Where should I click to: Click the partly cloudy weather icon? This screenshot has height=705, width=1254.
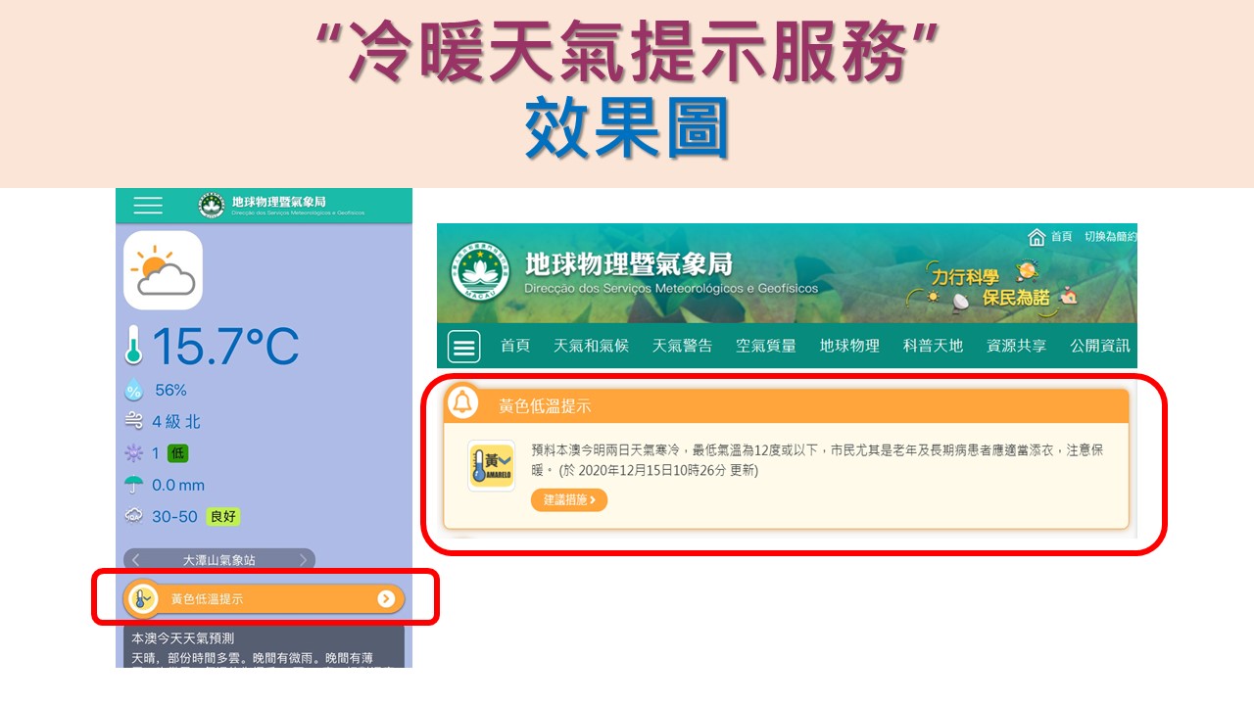click(163, 270)
